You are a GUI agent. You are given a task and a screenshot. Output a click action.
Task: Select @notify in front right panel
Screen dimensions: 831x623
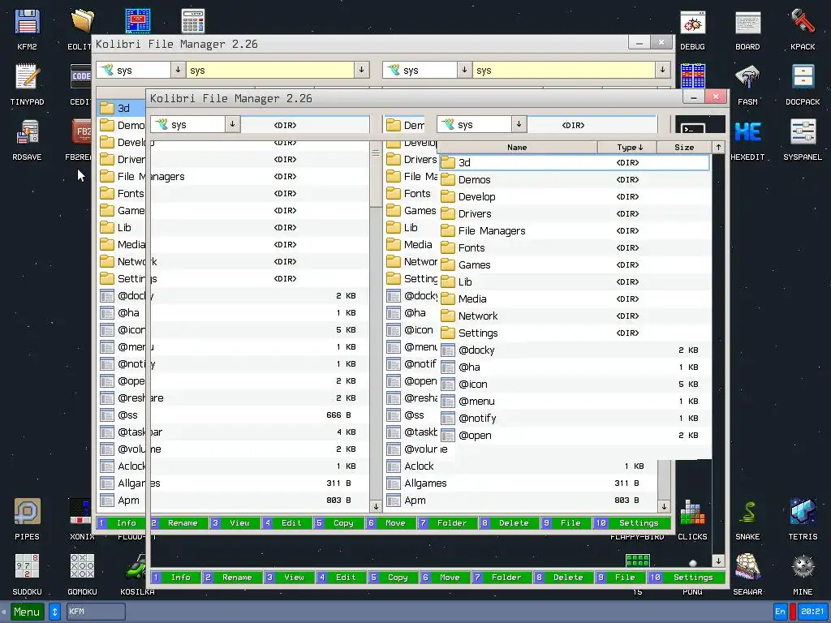pos(575,419)
